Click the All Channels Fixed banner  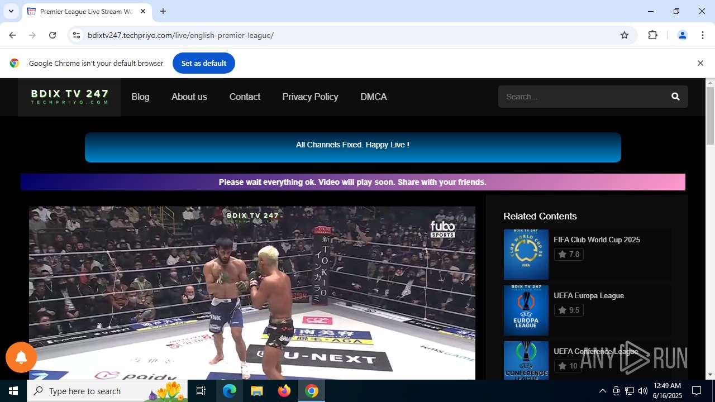(x=353, y=147)
